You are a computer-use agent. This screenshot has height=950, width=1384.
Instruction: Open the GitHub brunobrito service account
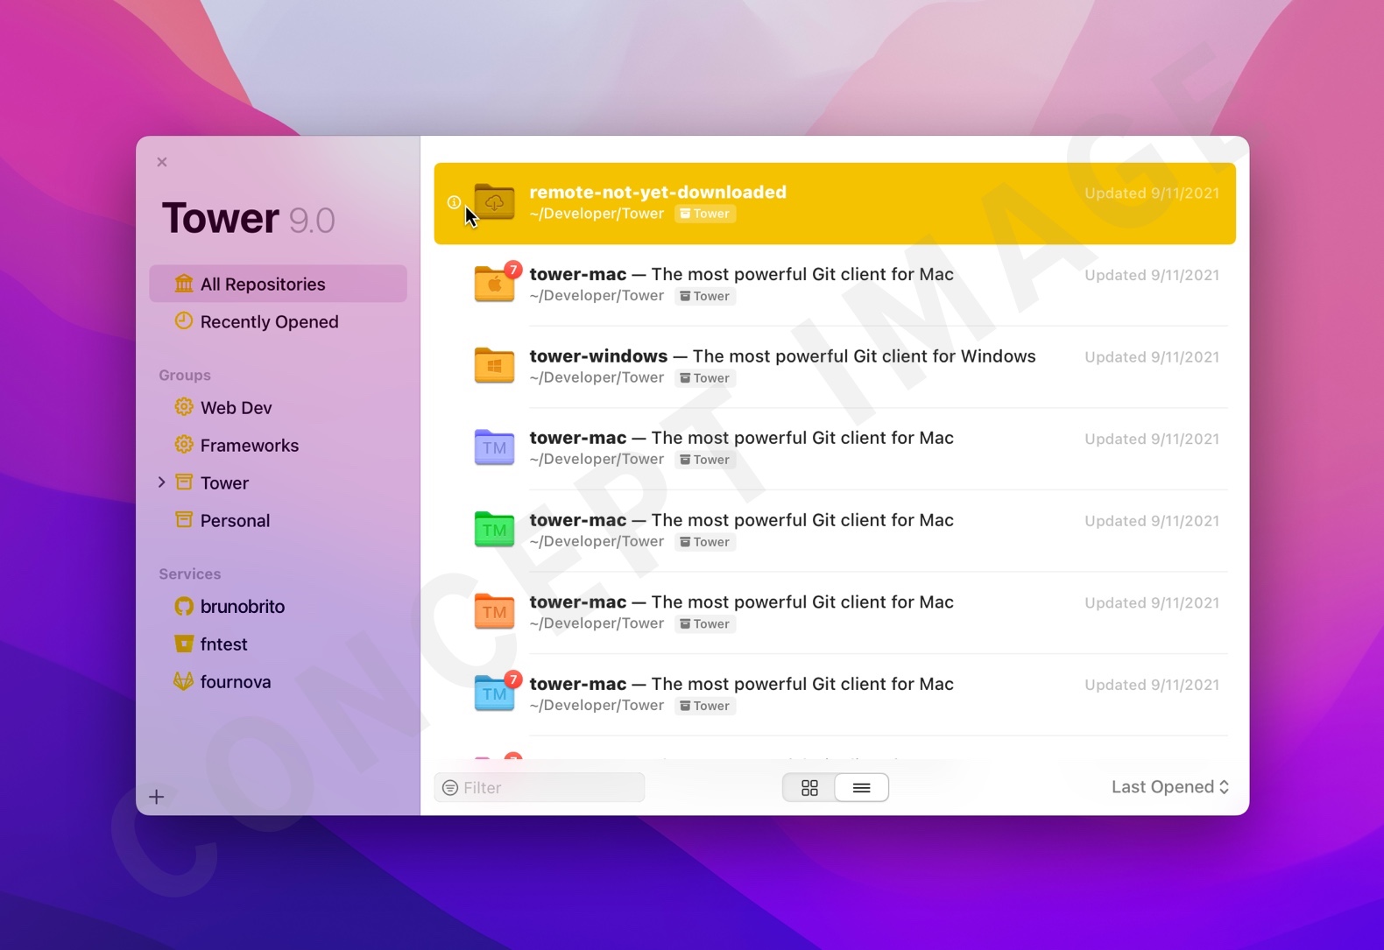click(x=242, y=607)
